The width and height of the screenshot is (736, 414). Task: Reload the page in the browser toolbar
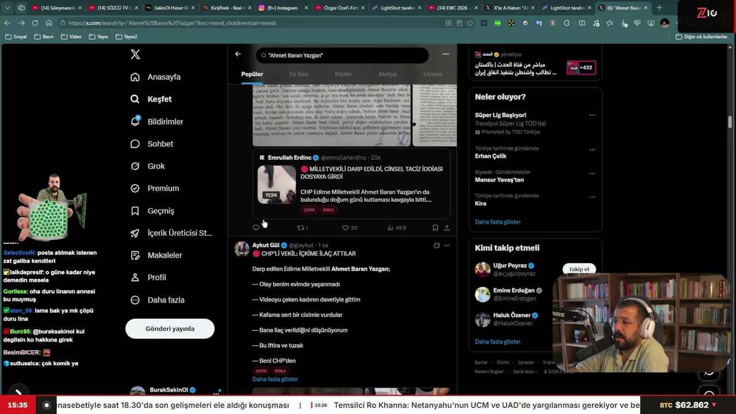[35, 23]
